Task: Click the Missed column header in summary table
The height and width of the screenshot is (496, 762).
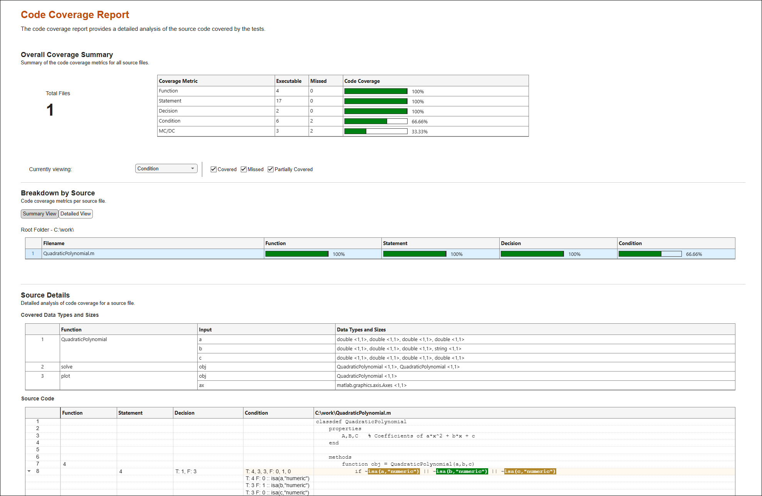Action: coord(326,81)
